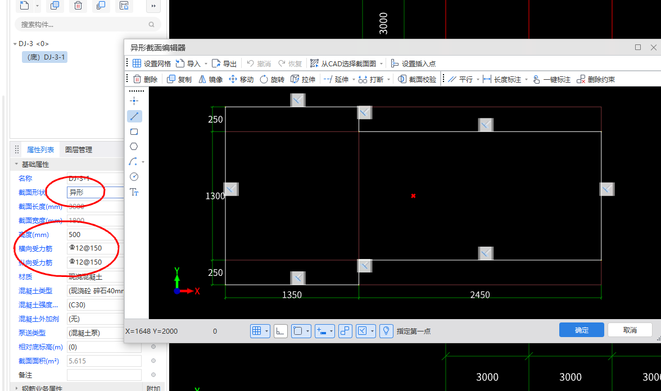The image size is (661, 391).
Task: Toggle orthogonal mode icon
Action: point(280,331)
